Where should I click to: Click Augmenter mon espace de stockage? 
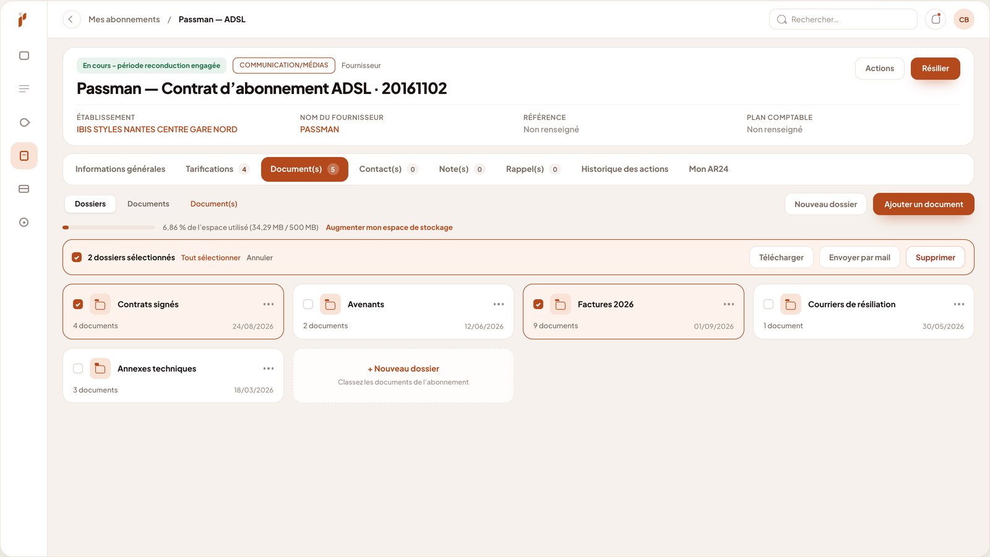389,227
